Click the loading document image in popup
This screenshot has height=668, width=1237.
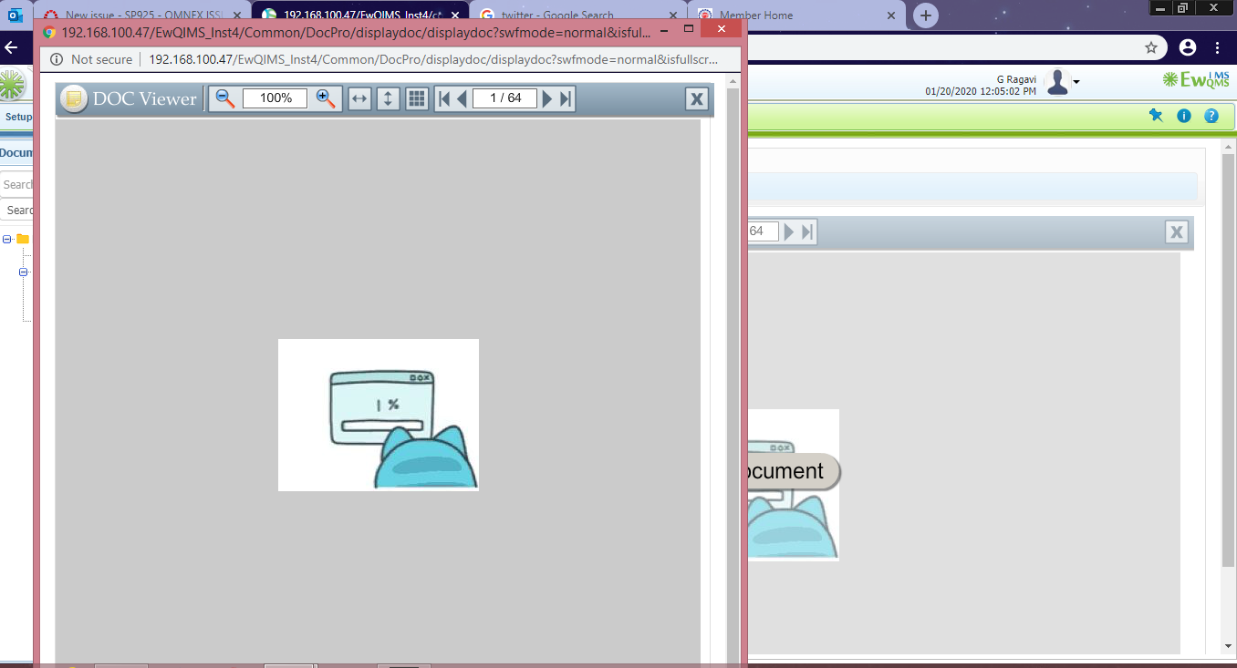pyautogui.click(x=379, y=415)
